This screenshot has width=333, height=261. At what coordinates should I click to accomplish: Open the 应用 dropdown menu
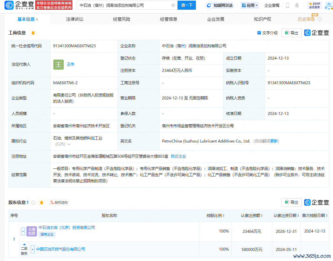coord(250,5)
